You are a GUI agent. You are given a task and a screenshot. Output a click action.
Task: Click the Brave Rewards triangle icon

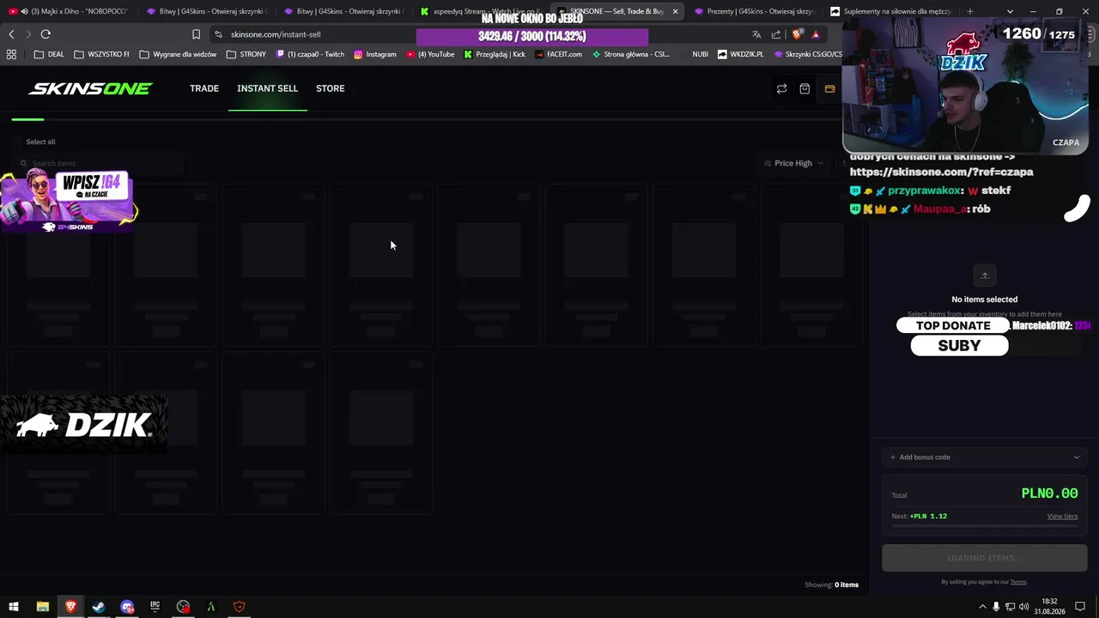tap(816, 34)
